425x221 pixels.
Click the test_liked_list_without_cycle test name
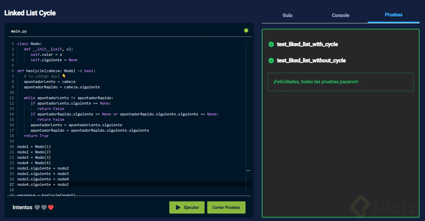coord(311,61)
